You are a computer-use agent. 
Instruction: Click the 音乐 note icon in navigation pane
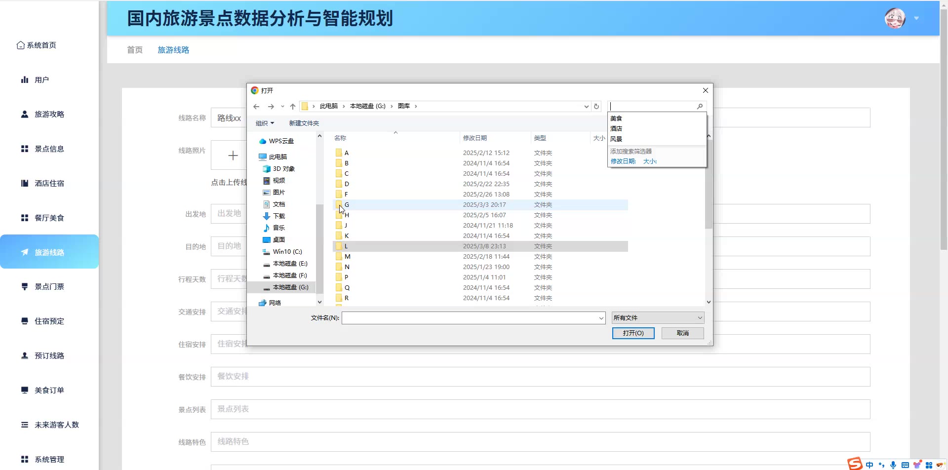pyautogui.click(x=267, y=228)
